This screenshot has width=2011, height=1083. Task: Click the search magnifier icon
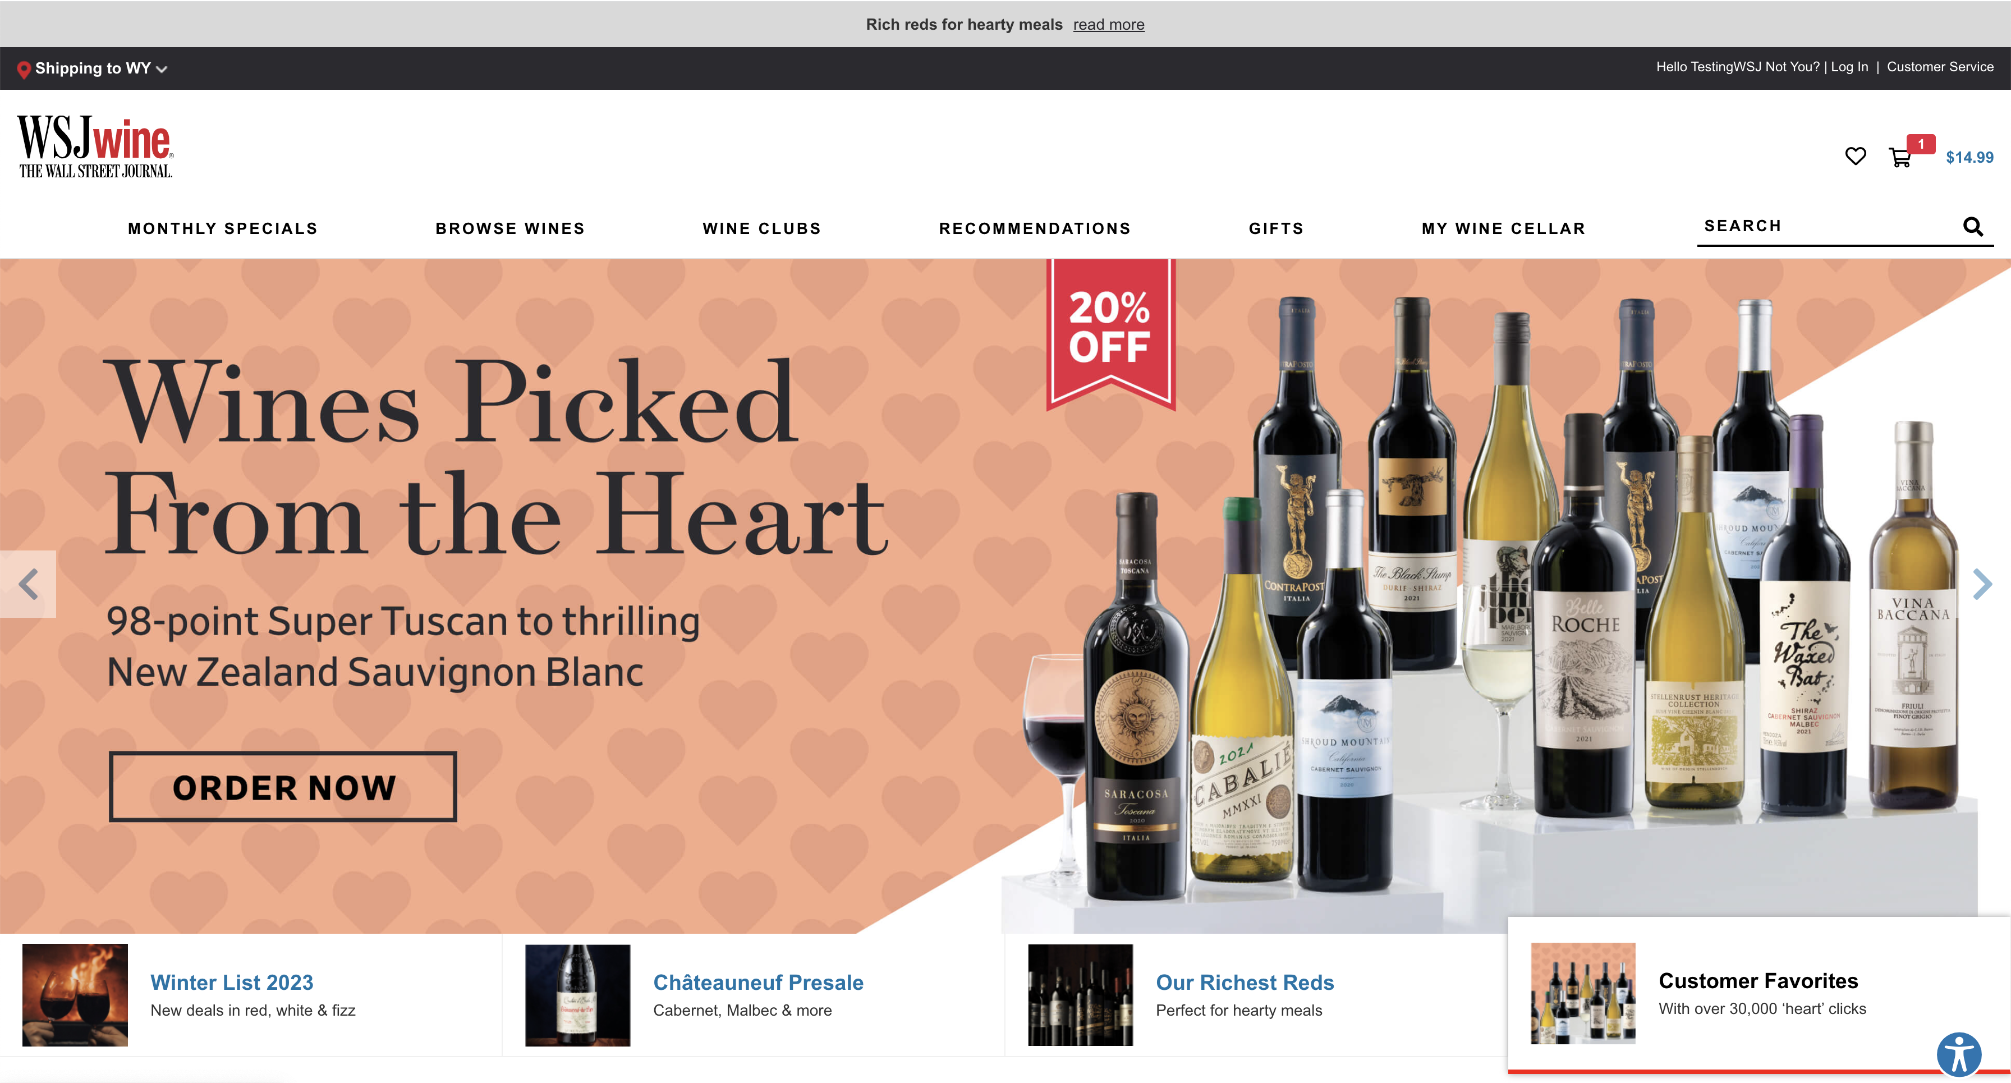point(1973,227)
